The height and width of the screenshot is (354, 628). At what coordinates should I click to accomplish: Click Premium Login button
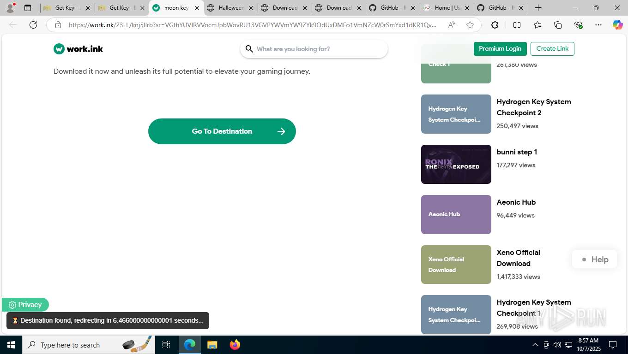[x=500, y=48]
